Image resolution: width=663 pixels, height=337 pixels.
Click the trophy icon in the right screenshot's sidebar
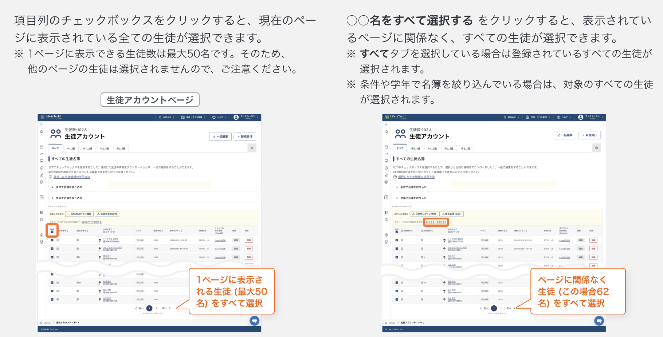[x=386, y=242]
